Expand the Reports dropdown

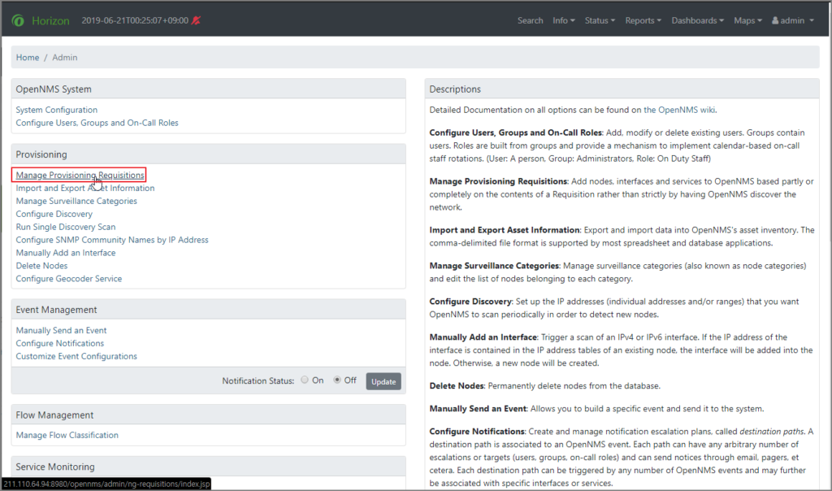pyautogui.click(x=643, y=20)
